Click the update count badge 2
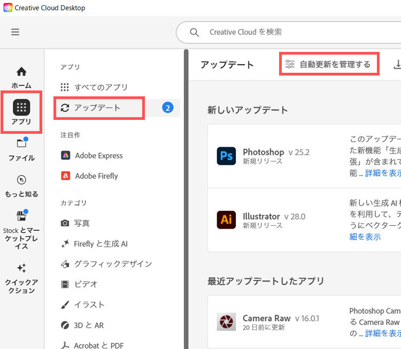Screen dimensions: 401x349 (x=168, y=108)
